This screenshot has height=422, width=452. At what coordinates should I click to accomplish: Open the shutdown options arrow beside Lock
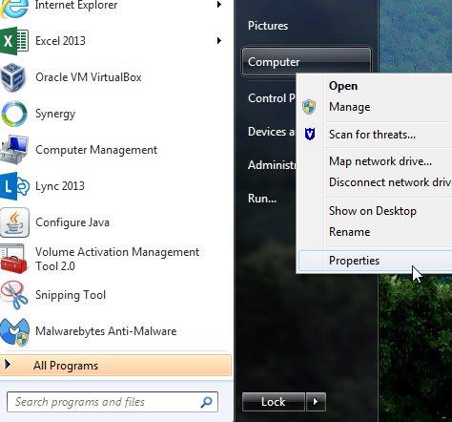pyautogui.click(x=316, y=402)
